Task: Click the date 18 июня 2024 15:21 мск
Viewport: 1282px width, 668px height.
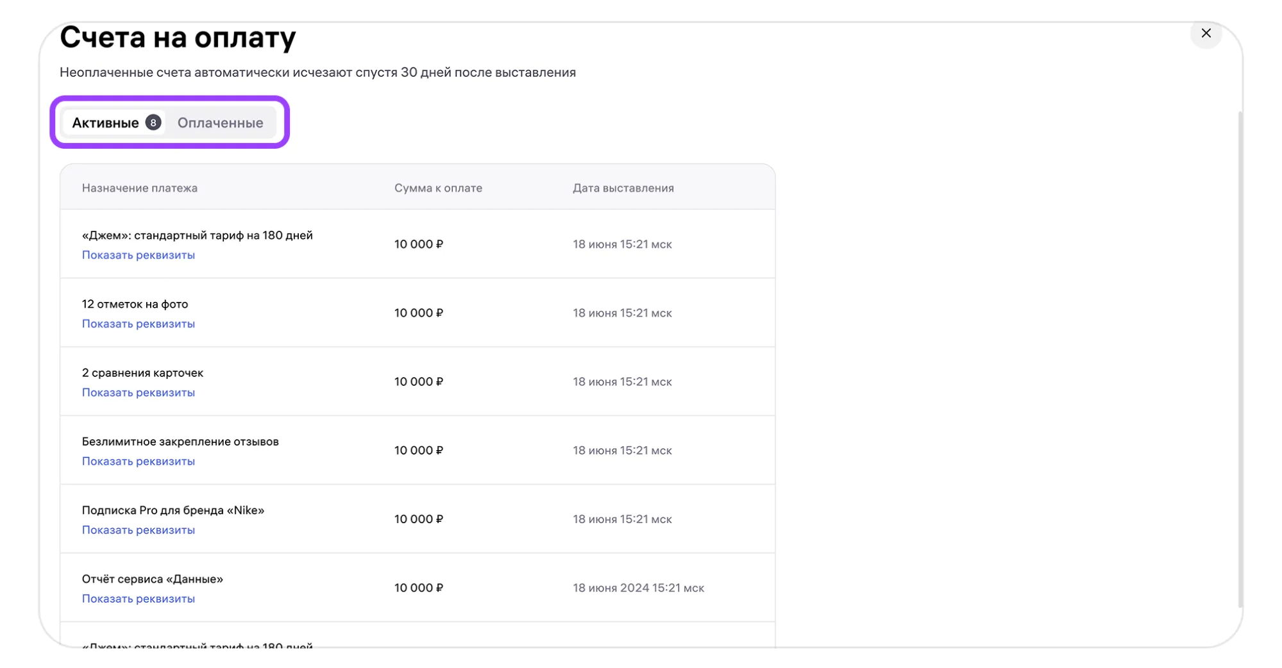Action: [x=638, y=588]
